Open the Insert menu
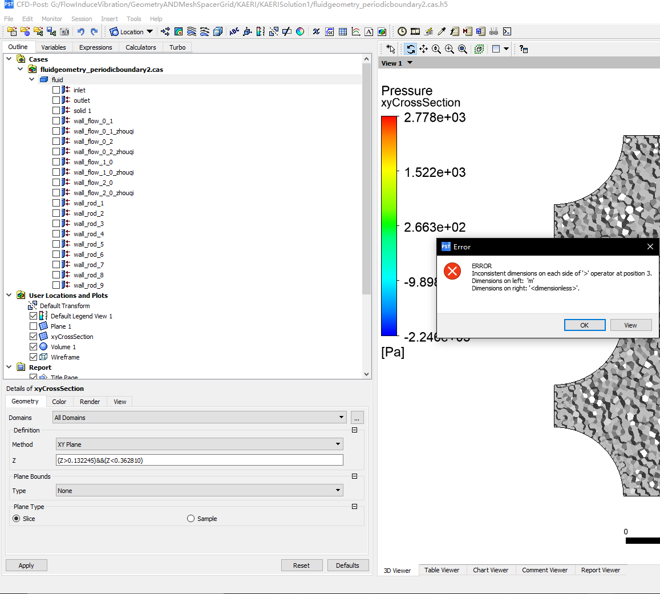This screenshot has height=594, width=660. tap(110, 19)
